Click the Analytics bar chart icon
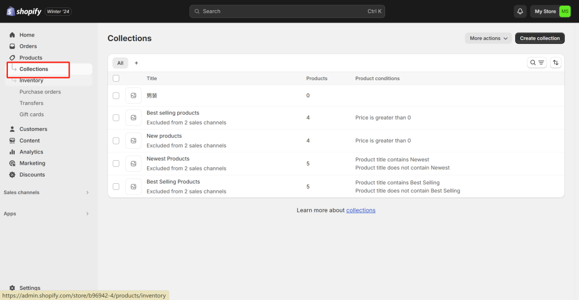Viewport: 579px width, 300px height. pyautogui.click(x=12, y=152)
